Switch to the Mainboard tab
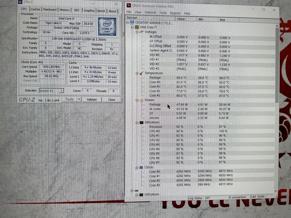Screen dimensions: 291x218 [50, 10]
